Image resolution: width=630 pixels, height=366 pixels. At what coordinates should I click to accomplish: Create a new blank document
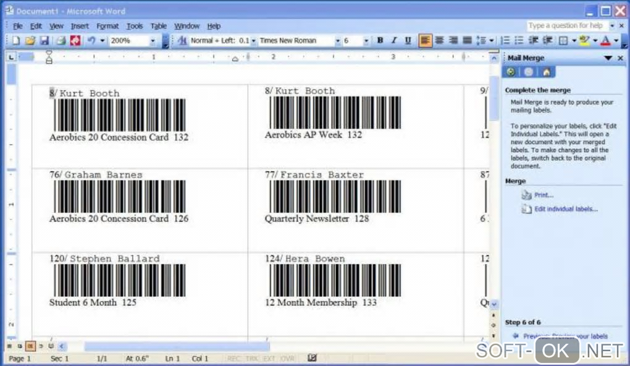(x=15, y=41)
